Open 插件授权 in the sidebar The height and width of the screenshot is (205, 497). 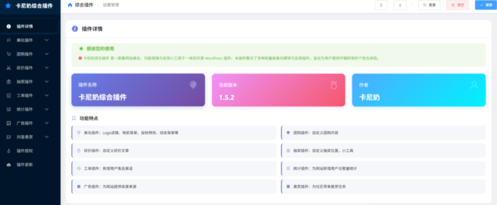point(25,151)
